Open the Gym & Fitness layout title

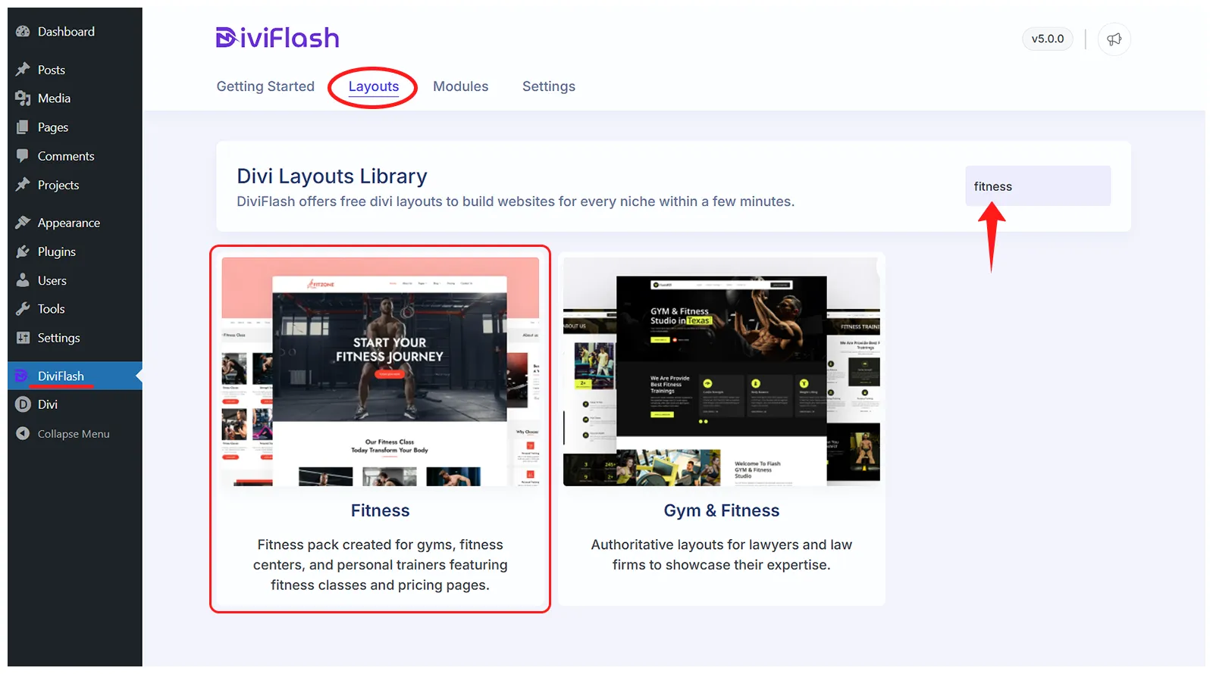click(721, 510)
